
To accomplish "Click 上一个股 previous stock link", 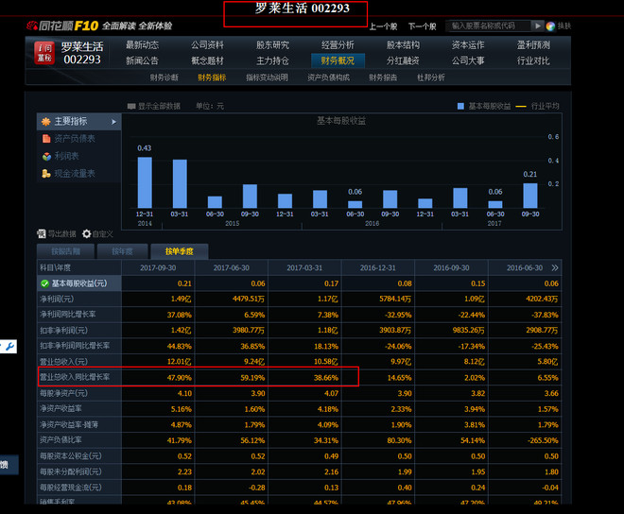I will (383, 26).
